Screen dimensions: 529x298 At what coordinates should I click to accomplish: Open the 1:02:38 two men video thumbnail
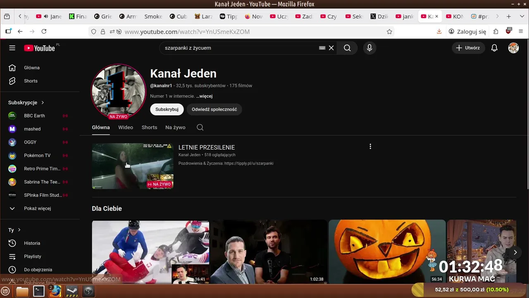269,252
